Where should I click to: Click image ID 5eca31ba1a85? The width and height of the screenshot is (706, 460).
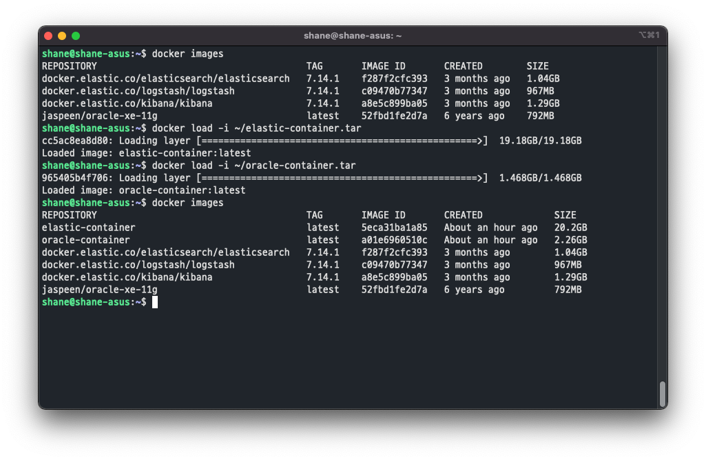pos(395,228)
